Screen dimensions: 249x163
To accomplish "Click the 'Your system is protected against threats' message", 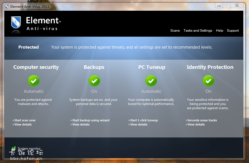I will click(132, 47).
